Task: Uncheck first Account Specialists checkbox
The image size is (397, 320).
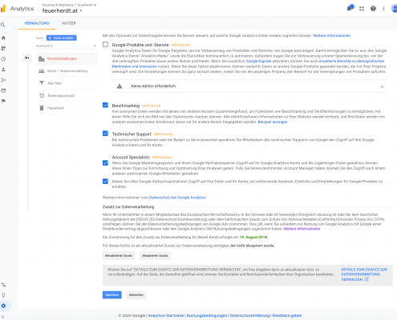Action: click(x=105, y=163)
